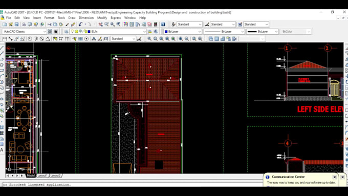Screen dimensions: 348x196
Task: Click the Zoom In plus icon
Action: (x=181, y=39)
